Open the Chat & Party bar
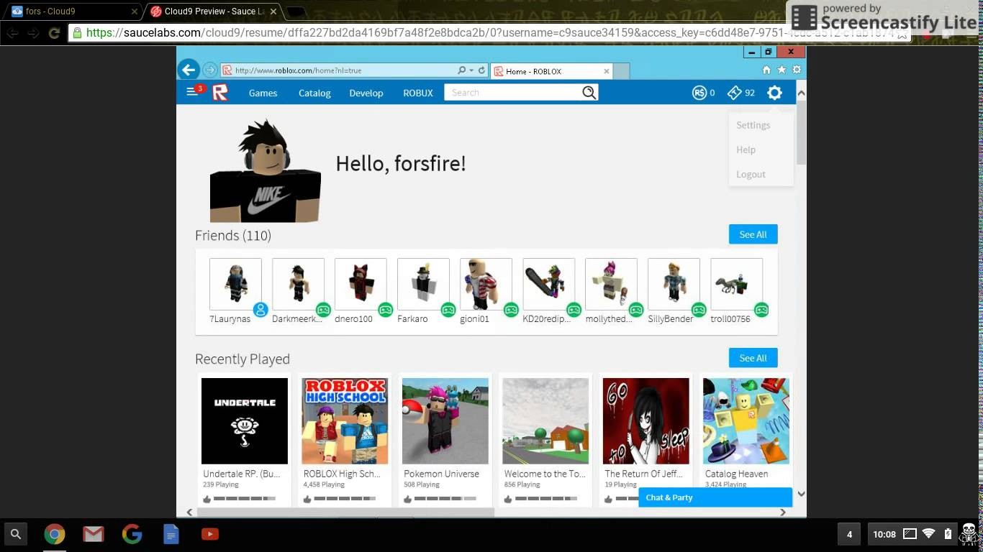 coord(715,497)
